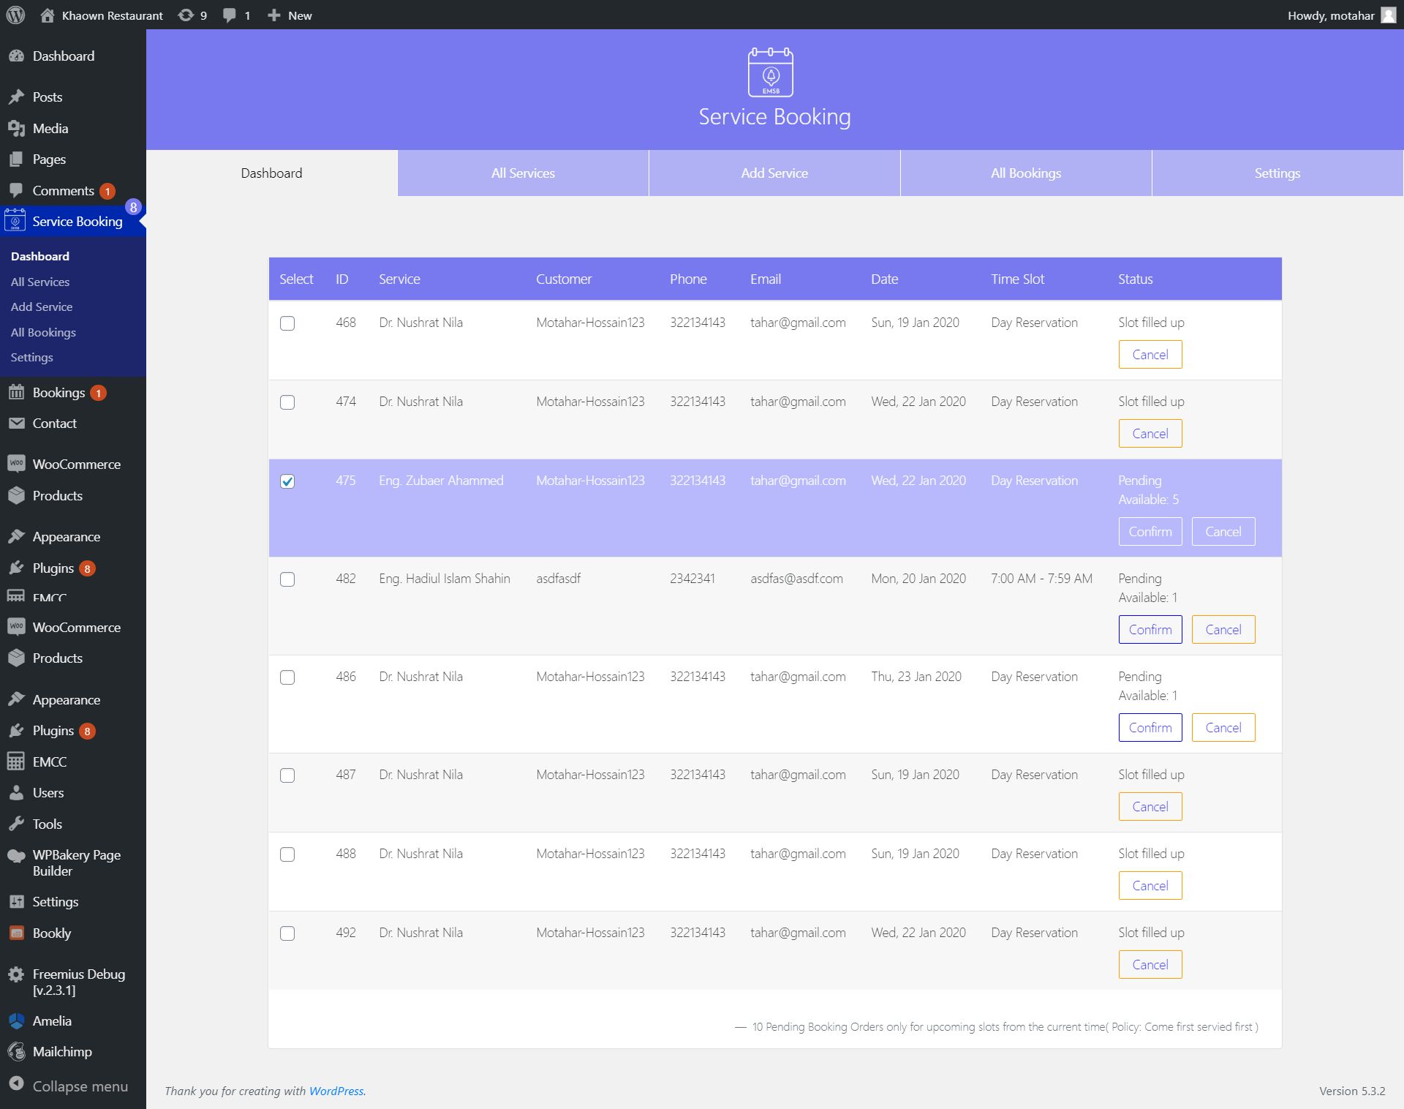1404x1109 pixels.
Task: Switch to the Add Service top tab
Action: point(774,173)
